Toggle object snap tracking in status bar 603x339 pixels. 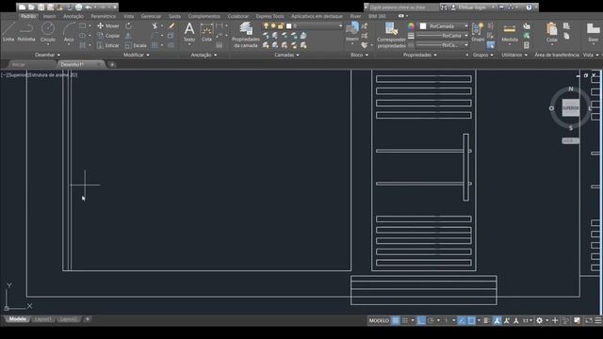click(462, 320)
